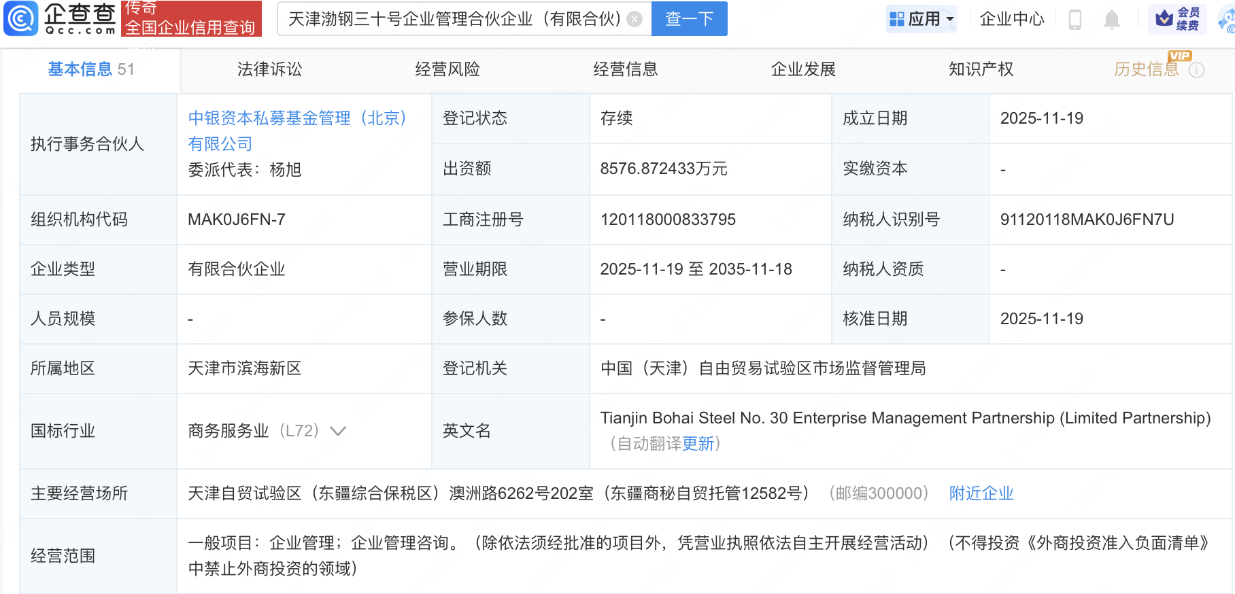
Task: Expand the 商务服务业 industry chevron
Action: click(x=338, y=431)
